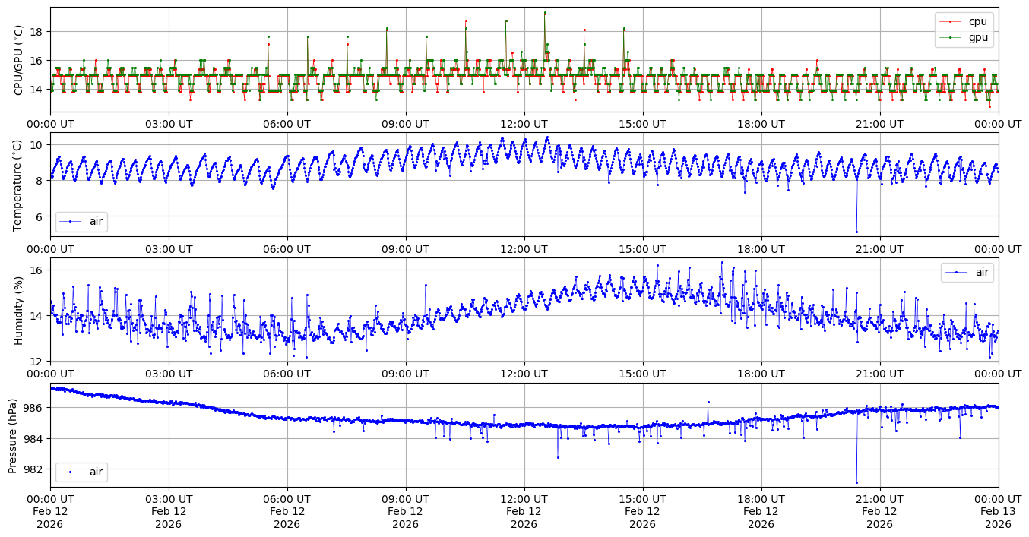Image resolution: width=1029 pixels, height=537 pixels.
Task: Click the air legend marker in Pressure plot
Action: [x=70, y=472]
